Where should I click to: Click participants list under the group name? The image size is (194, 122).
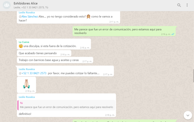(31, 8)
